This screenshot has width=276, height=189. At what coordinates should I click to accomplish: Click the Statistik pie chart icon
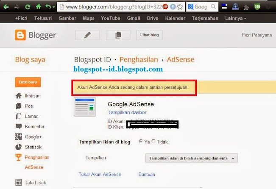19,147
